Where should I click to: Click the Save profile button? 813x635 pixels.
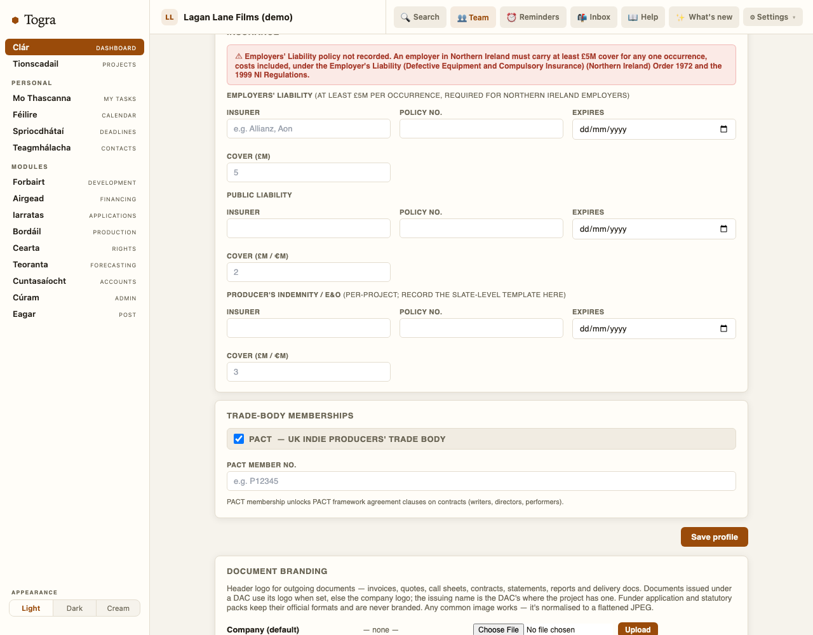715,537
